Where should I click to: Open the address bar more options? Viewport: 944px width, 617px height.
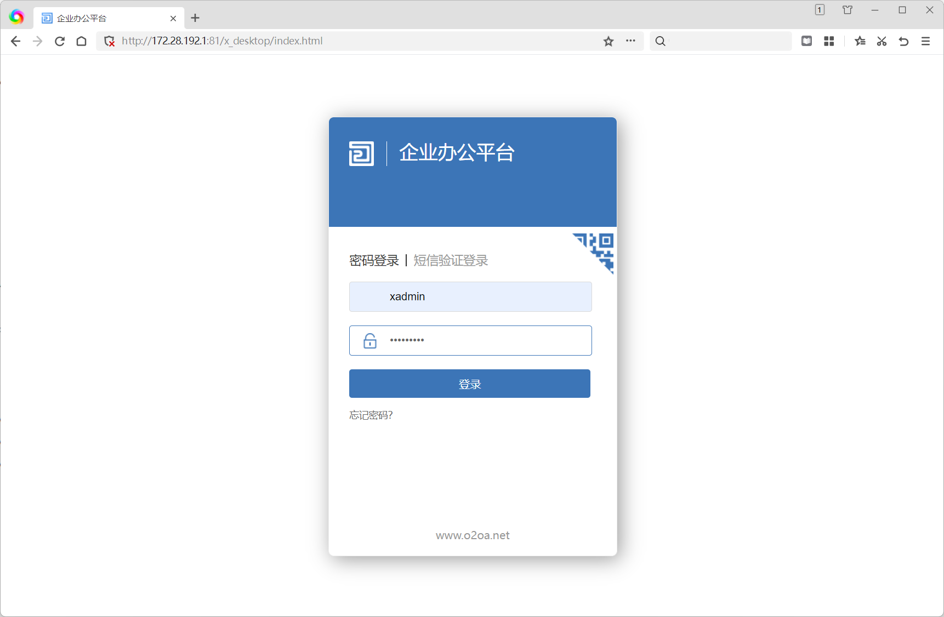coord(630,41)
